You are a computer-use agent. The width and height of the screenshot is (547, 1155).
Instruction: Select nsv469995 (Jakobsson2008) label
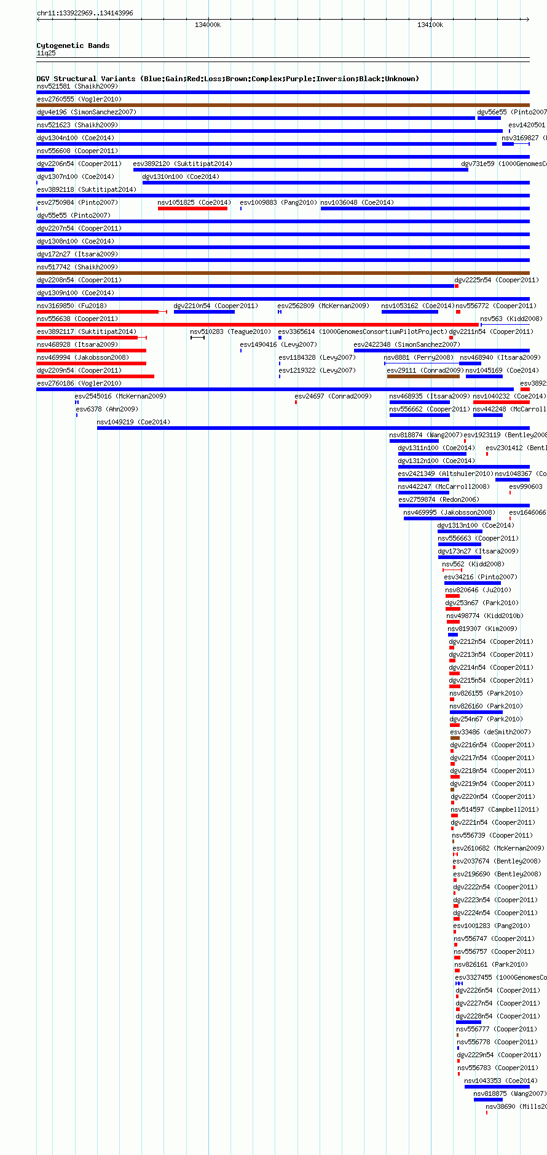point(449,513)
